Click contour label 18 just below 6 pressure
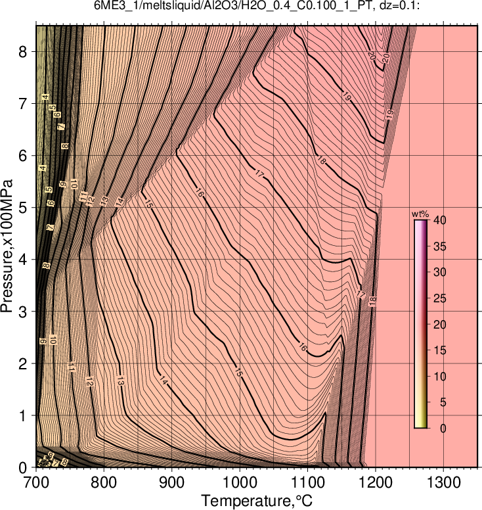Image resolution: width=482 pixels, height=510 pixels. click(321, 160)
